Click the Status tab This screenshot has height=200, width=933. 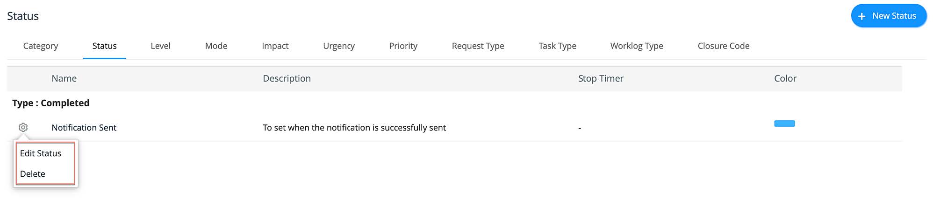coord(104,46)
